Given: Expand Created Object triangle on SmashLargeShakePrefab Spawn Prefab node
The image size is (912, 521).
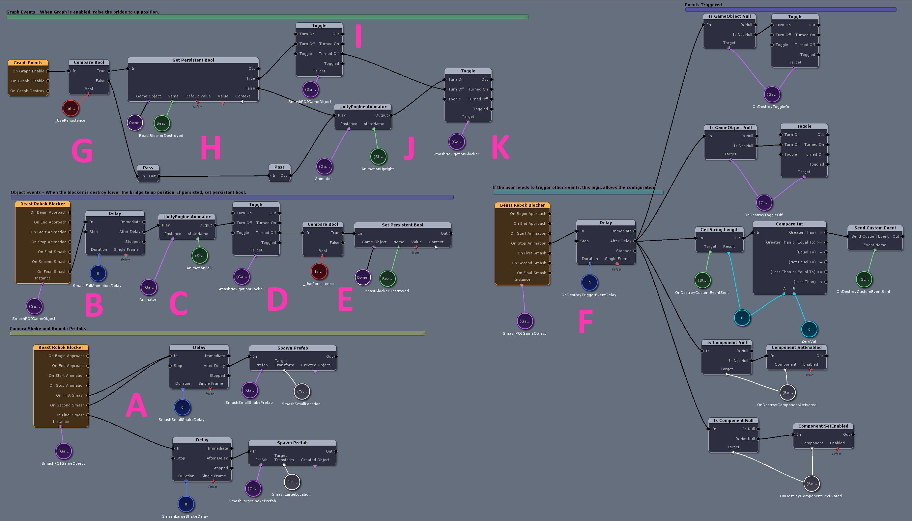Looking at the screenshot, I should click(315, 467).
